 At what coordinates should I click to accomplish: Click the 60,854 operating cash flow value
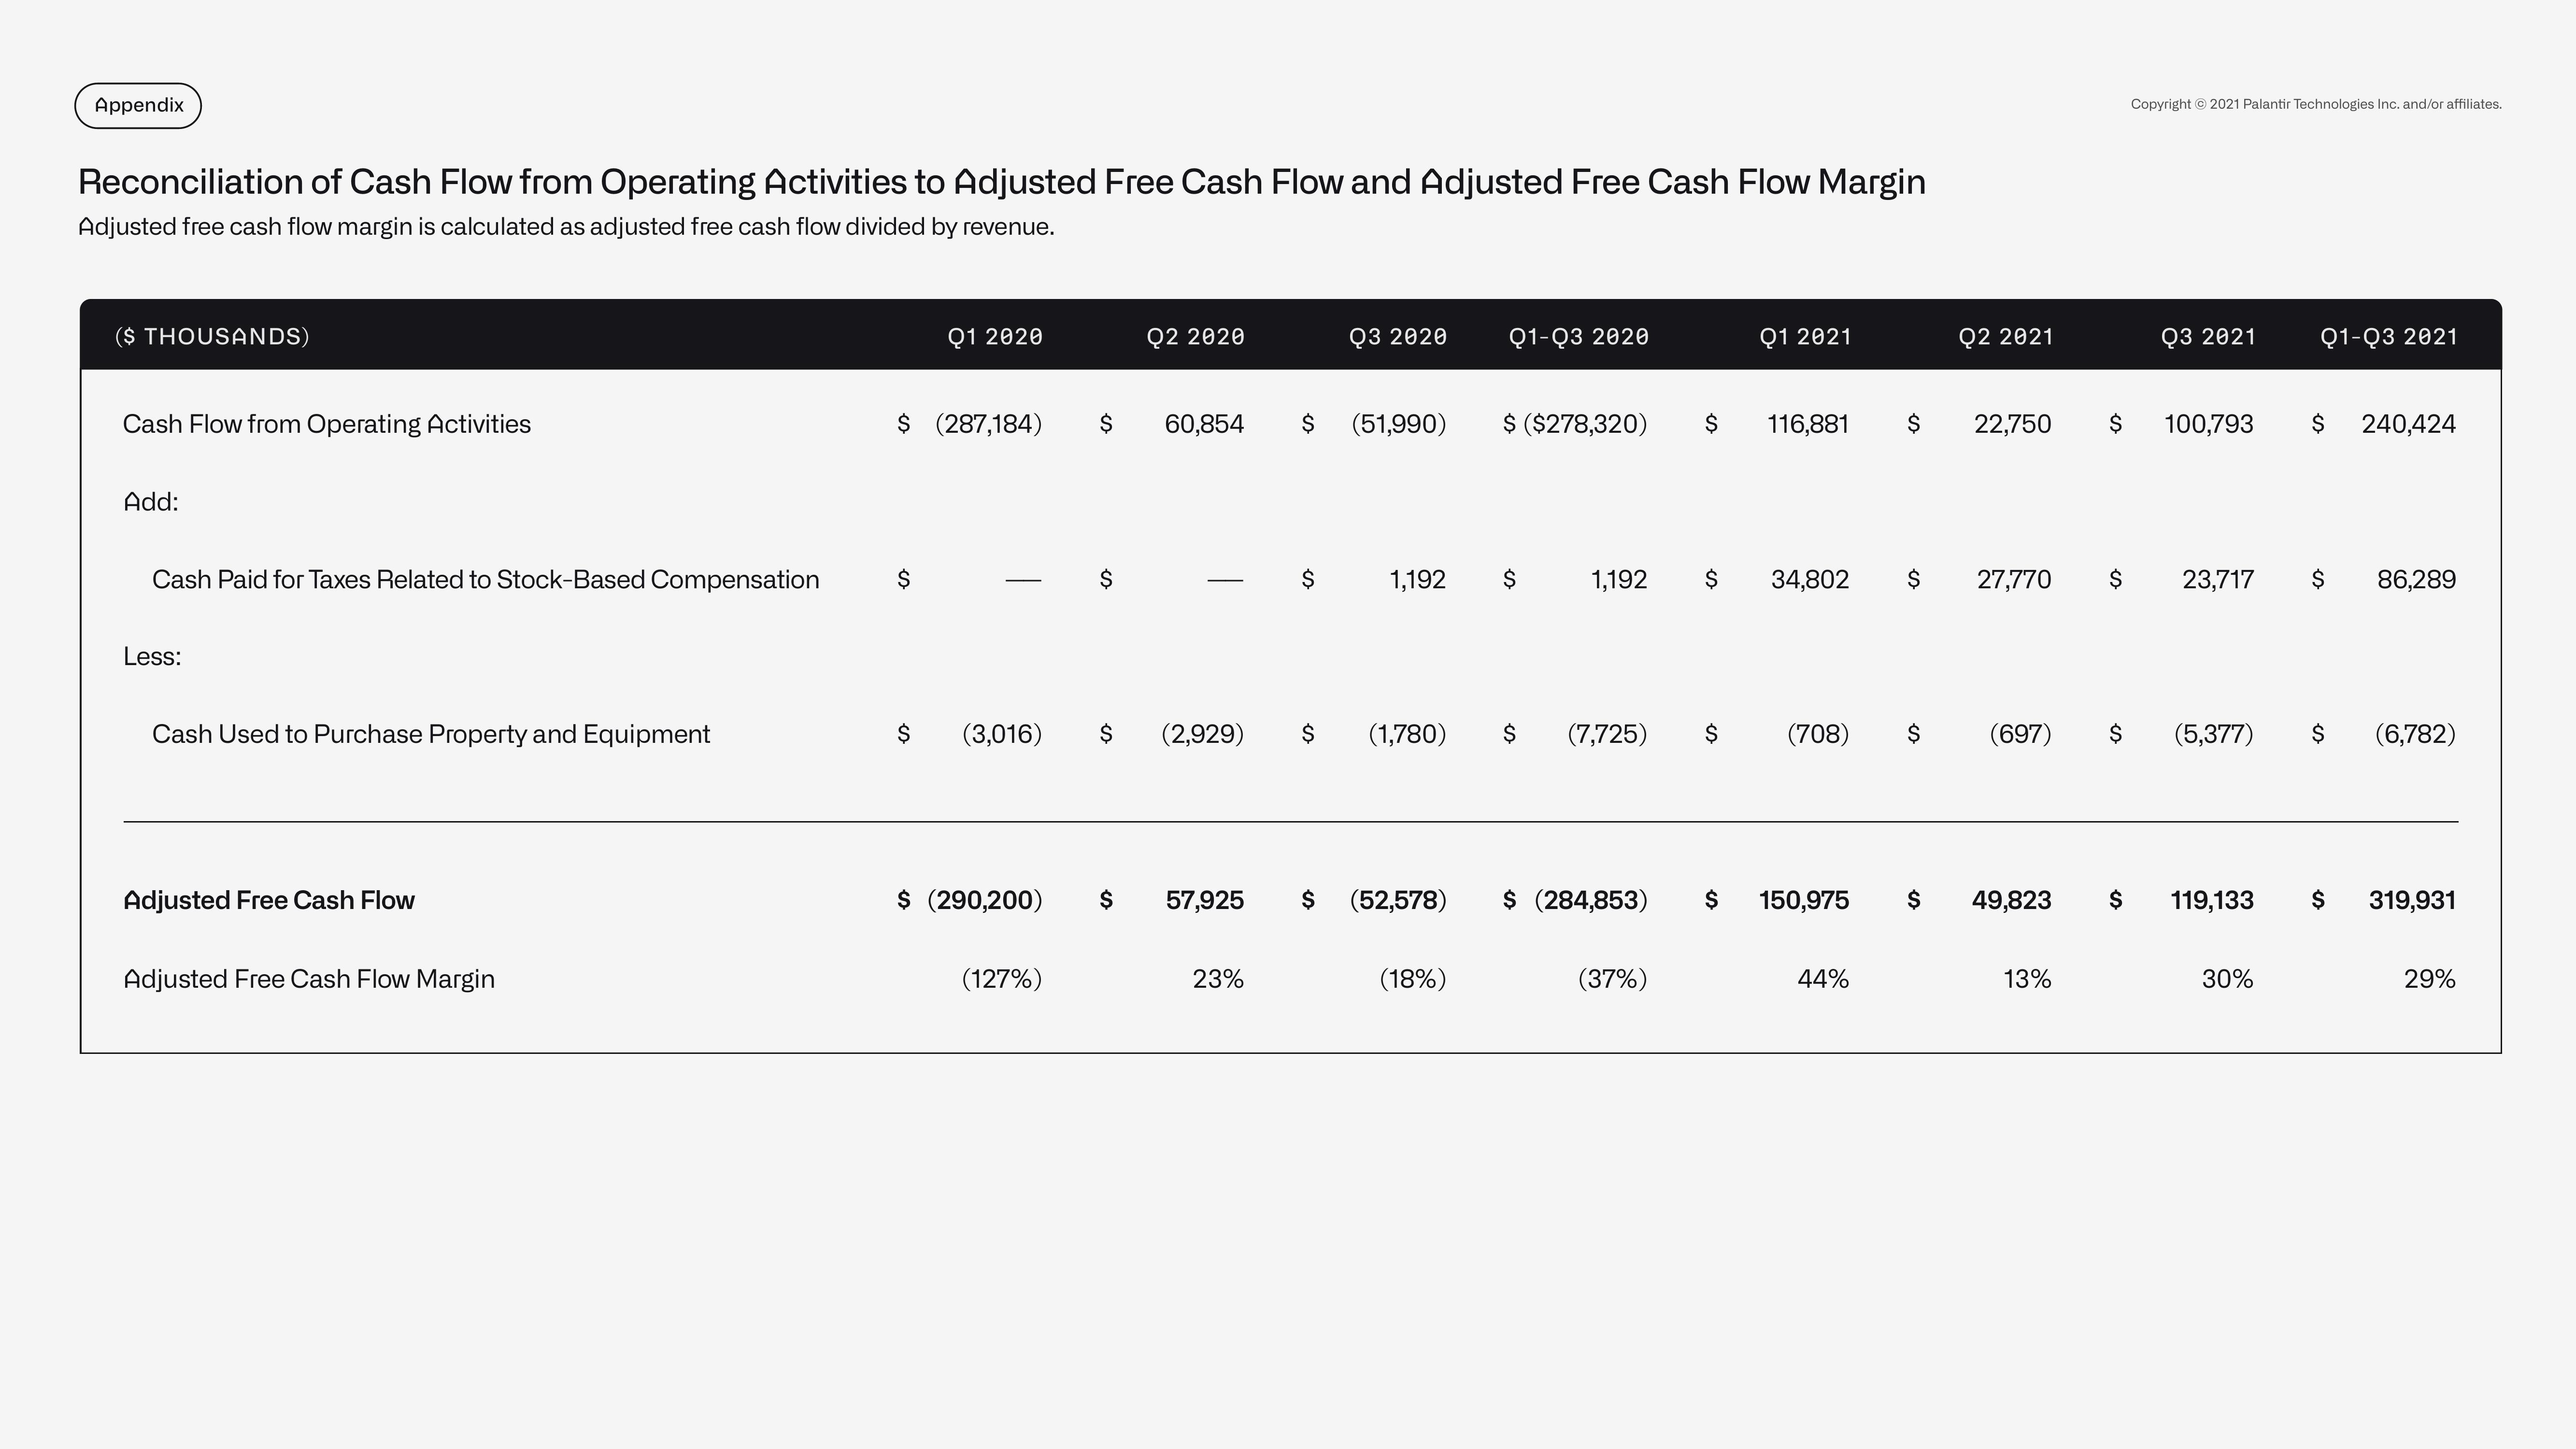[1204, 424]
